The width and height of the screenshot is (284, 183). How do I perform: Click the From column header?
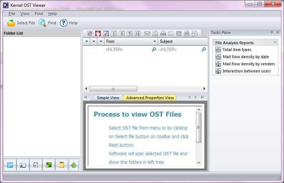(x=131, y=41)
